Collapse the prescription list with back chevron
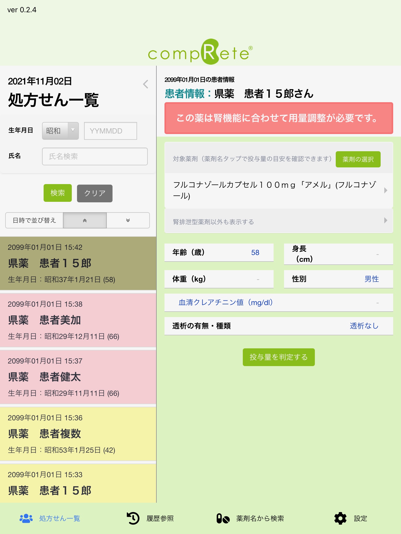 click(x=146, y=84)
